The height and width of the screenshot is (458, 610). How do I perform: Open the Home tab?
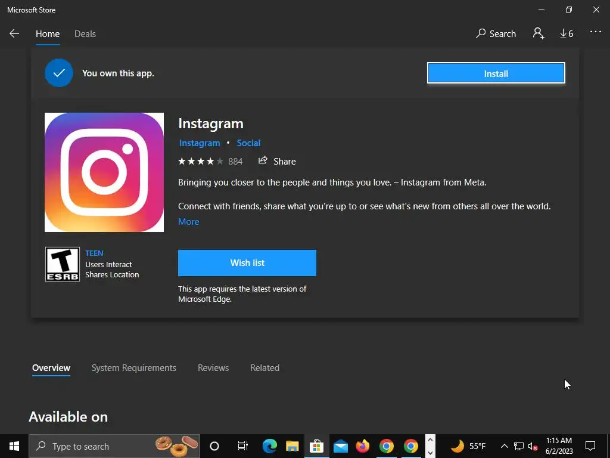(x=48, y=34)
